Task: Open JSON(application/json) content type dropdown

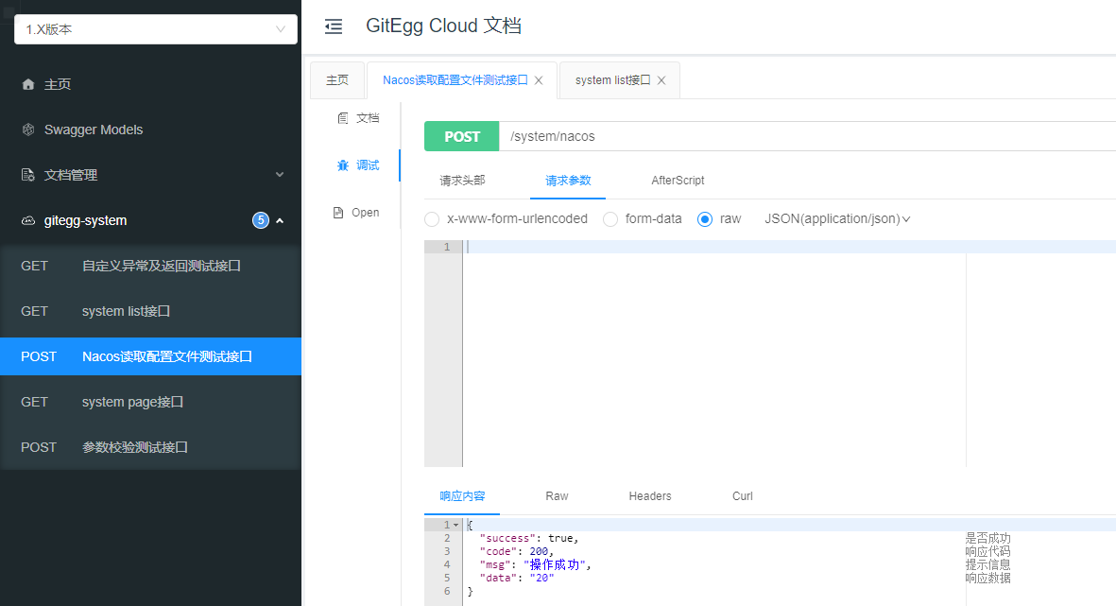Action: pos(837,218)
